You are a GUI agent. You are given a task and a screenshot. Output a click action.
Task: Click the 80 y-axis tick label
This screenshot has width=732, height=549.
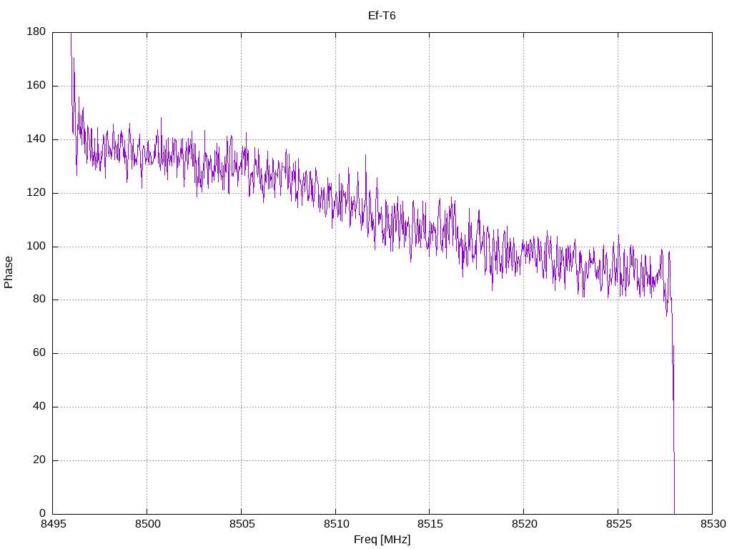click(x=39, y=300)
